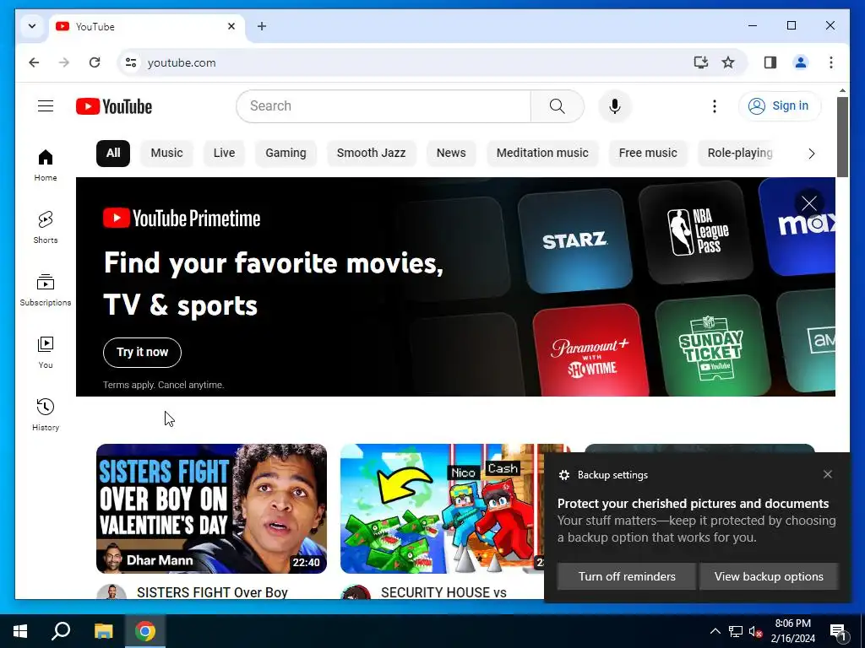Image resolution: width=865 pixels, height=648 pixels.
Task: Click in the YouTube Search field
Action: (x=384, y=105)
